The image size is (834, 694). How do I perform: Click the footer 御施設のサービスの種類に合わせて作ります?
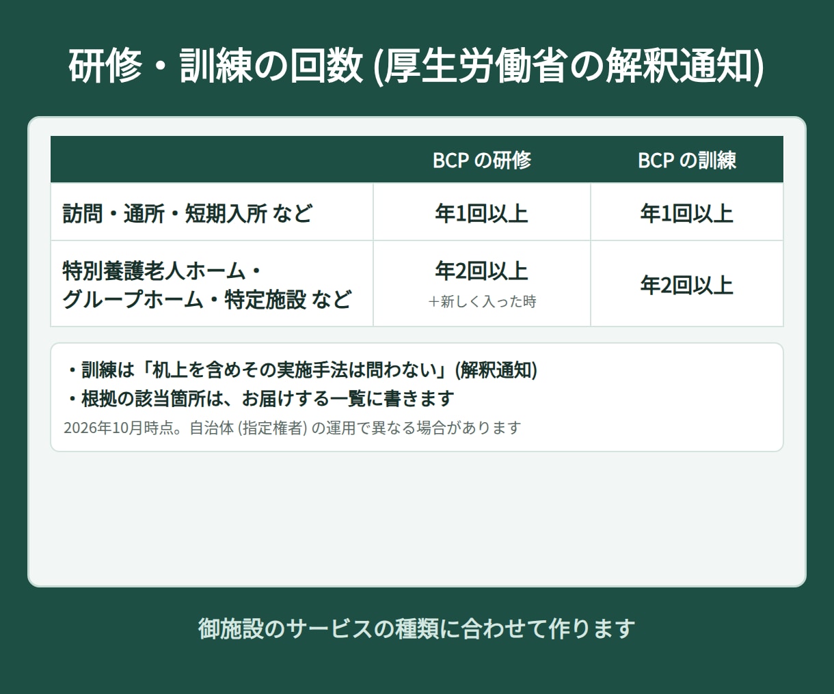[417, 628]
